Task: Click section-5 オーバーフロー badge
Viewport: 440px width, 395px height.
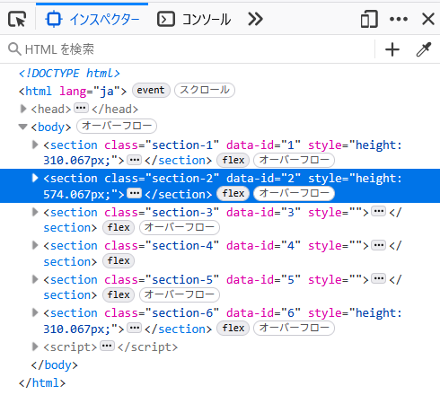Action: coord(180,294)
